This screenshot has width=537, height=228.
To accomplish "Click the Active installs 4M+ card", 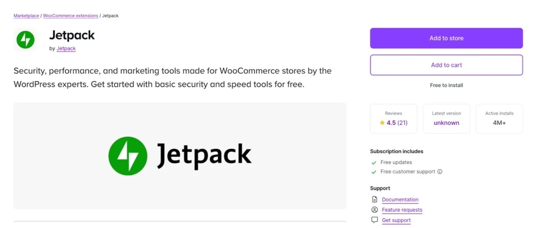I will pos(499,119).
